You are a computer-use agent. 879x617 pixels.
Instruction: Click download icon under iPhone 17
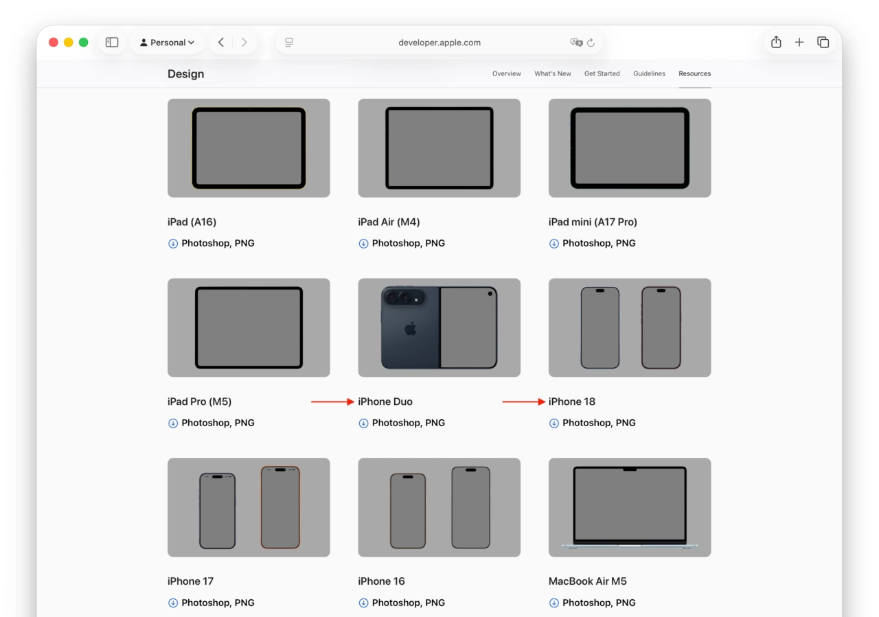pos(173,603)
